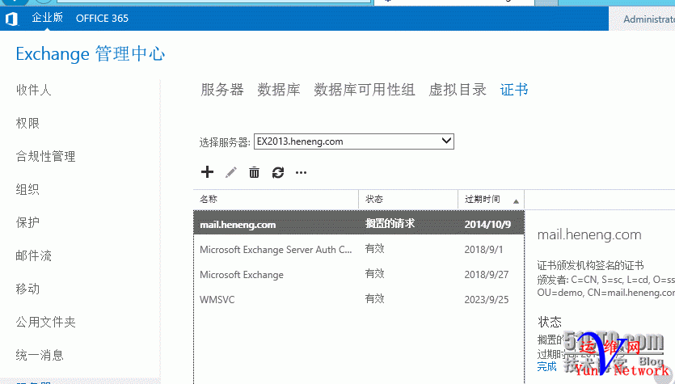Switch to the 数据库可用性组 tab
The width and height of the screenshot is (675, 384).
(x=365, y=90)
